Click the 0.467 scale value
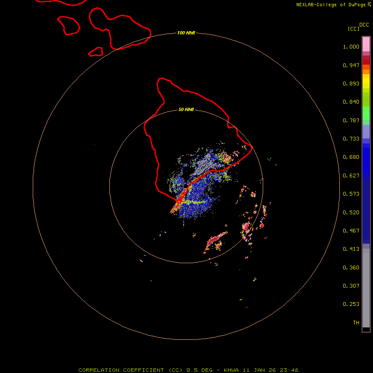The width and height of the screenshot is (373, 373). pos(351,231)
